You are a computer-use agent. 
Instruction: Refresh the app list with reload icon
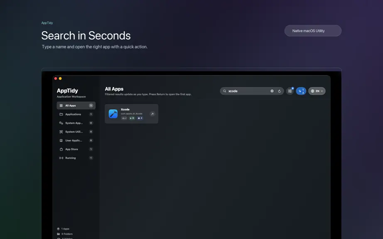[x=280, y=91]
